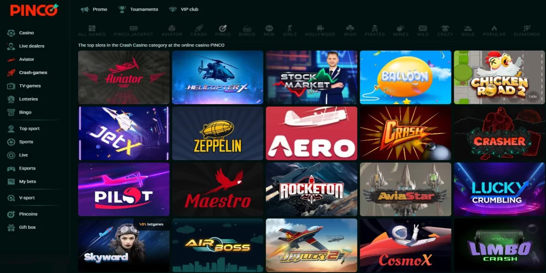Viewport: 546px width, 273px height.
Task: Click the TV-games icon
Action: [x=11, y=86]
